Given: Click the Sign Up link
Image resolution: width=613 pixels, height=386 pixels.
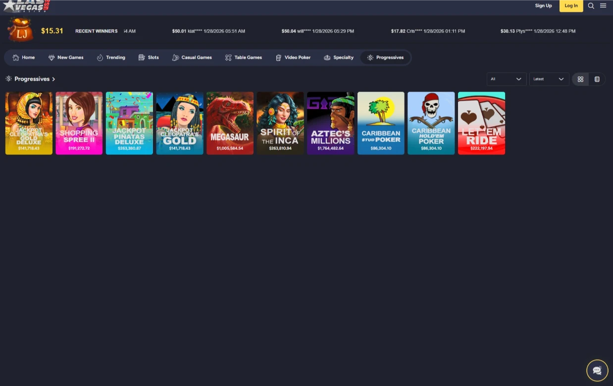Looking at the screenshot, I should [543, 6].
